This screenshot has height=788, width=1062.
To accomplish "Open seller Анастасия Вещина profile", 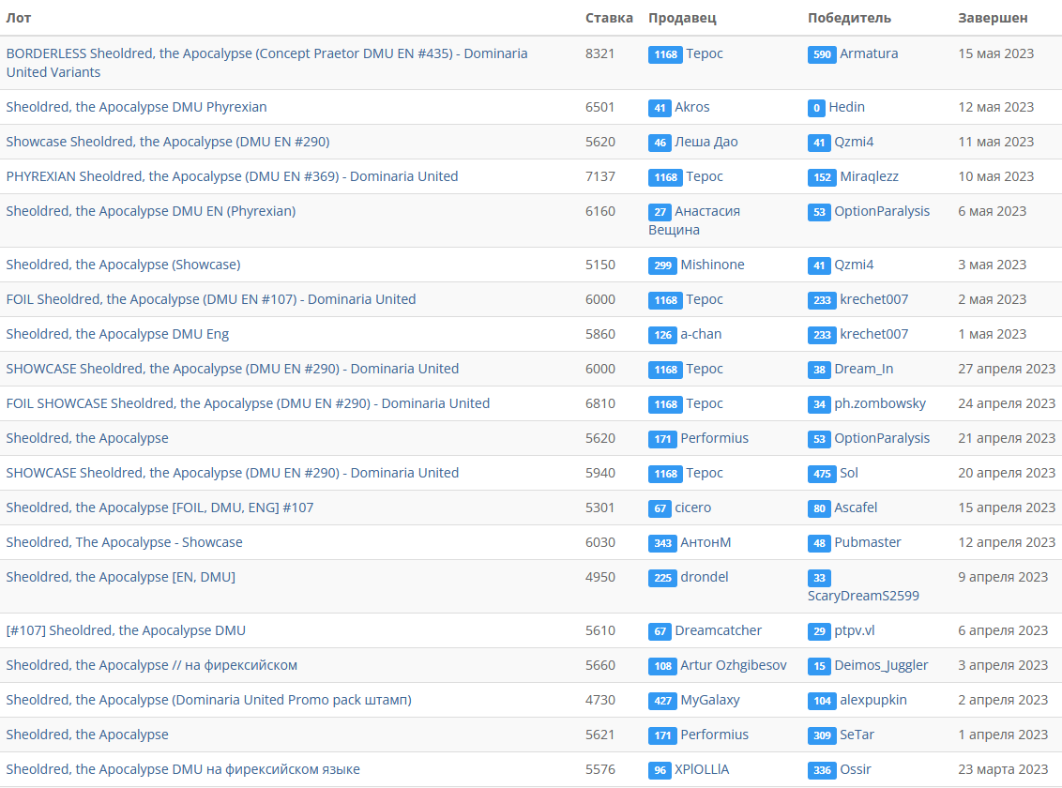I will (694, 220).
